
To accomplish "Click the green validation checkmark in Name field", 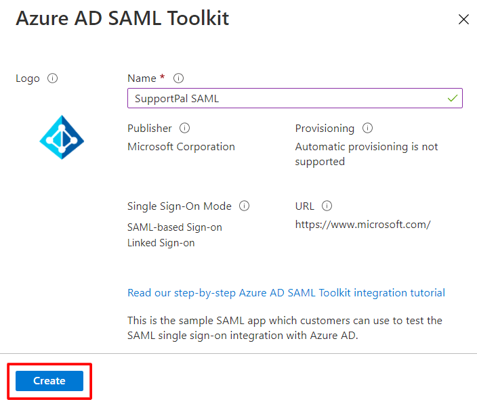I will coord(453,99).
